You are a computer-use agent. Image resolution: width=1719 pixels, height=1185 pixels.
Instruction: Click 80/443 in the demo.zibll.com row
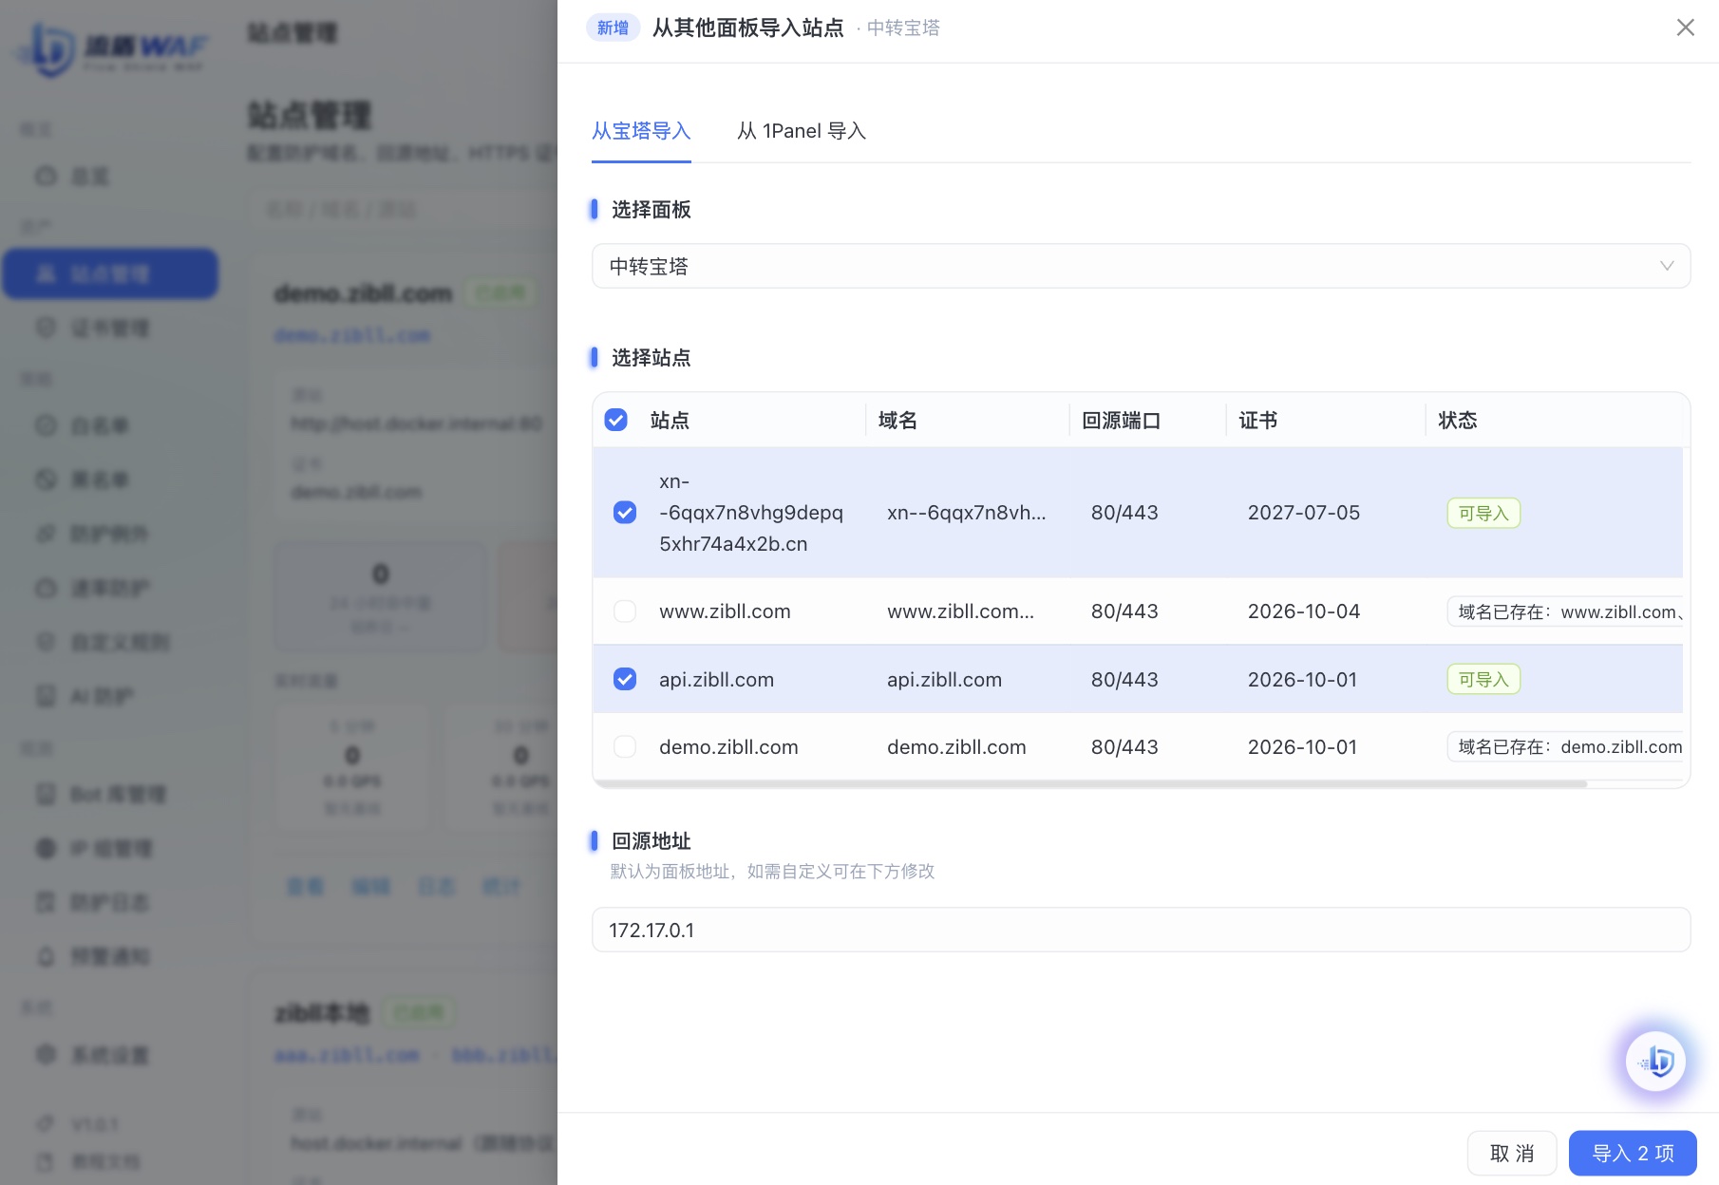1124,747
